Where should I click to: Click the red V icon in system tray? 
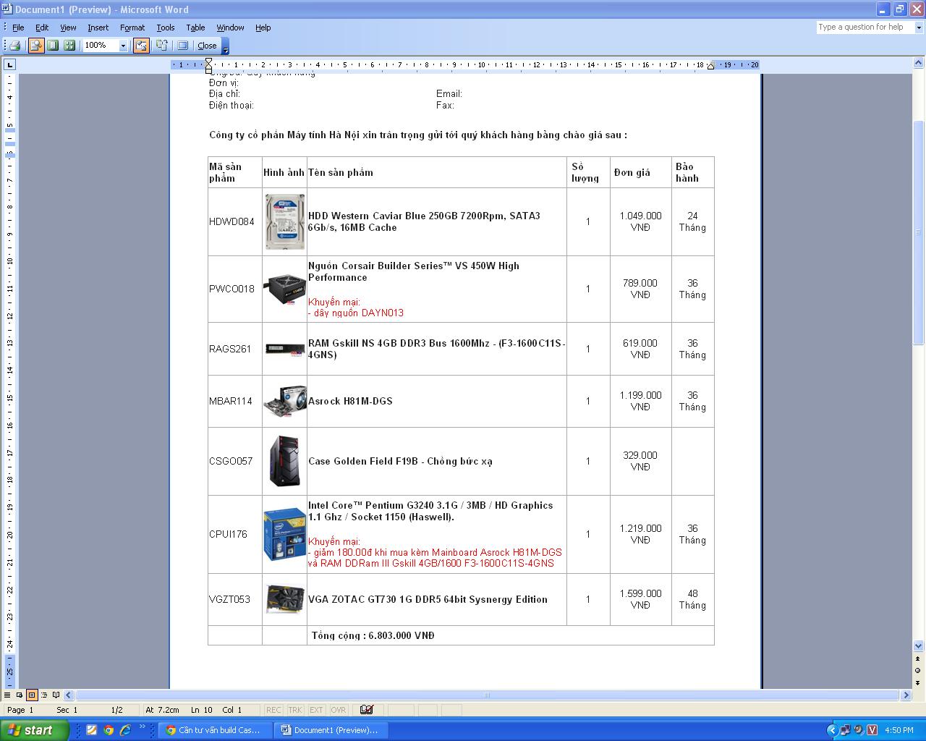pyautogui.click(x=872, y=730)
